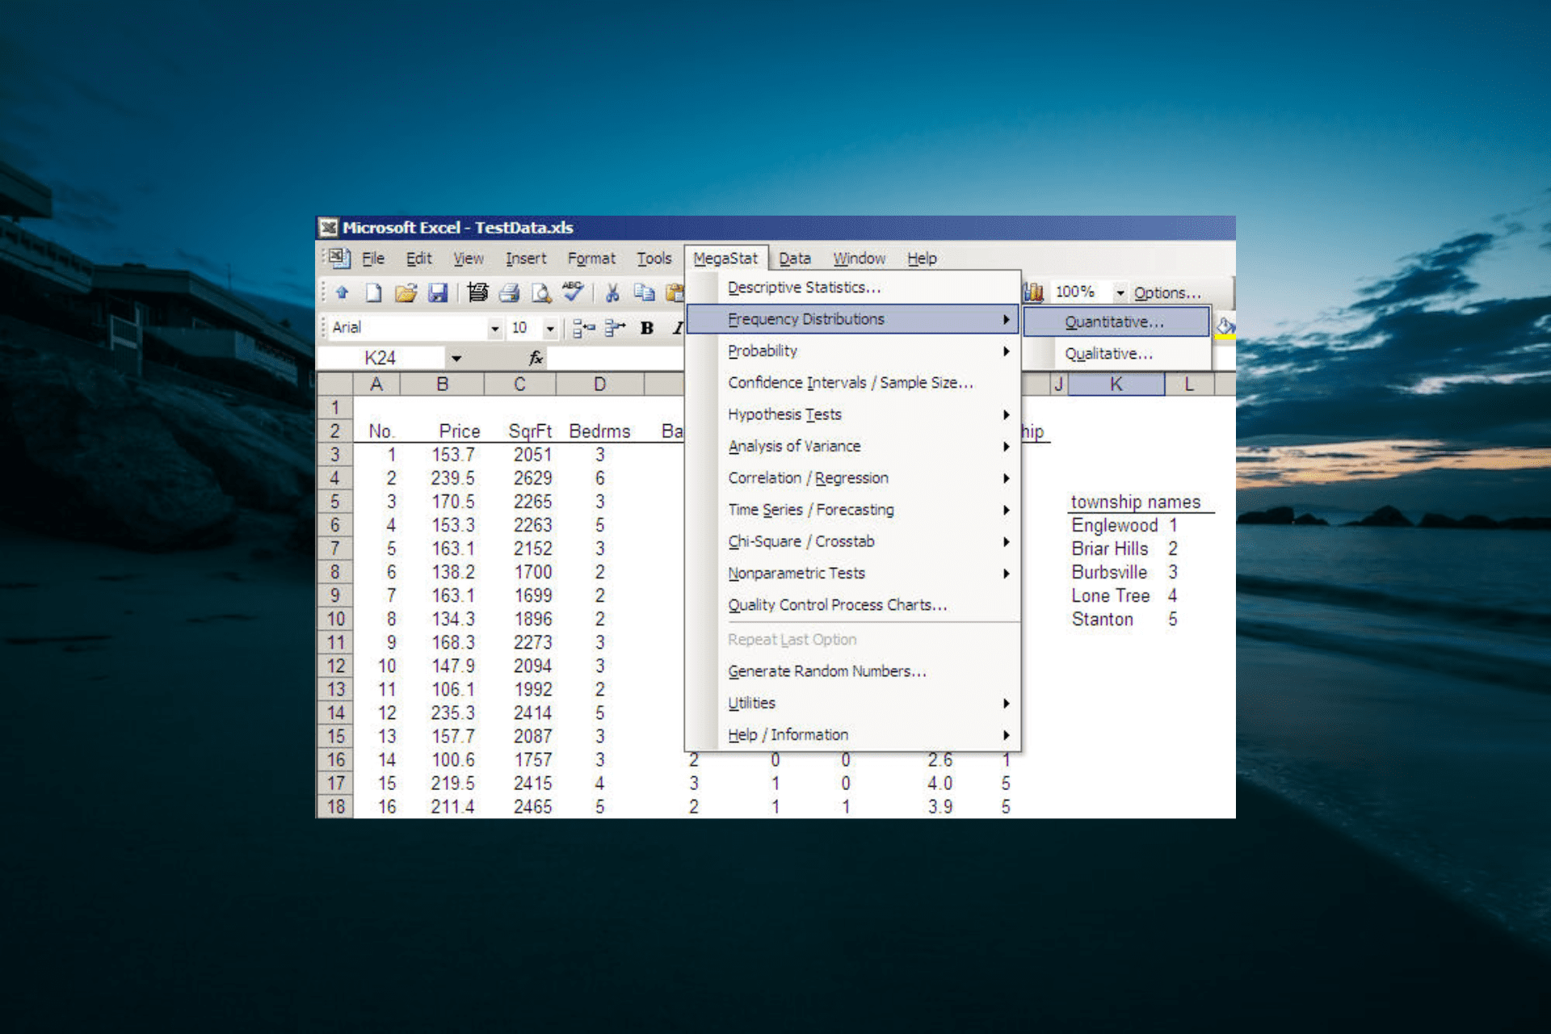The width and height of the screenshot is (1551, 1034).
Task: Click the Options button in toolbar
Action: [1167, 292]
